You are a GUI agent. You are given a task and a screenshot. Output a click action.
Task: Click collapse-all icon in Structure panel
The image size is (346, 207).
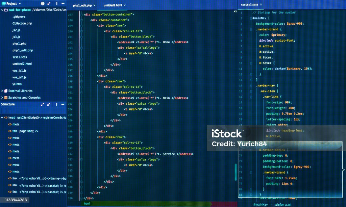pos(49,104)
